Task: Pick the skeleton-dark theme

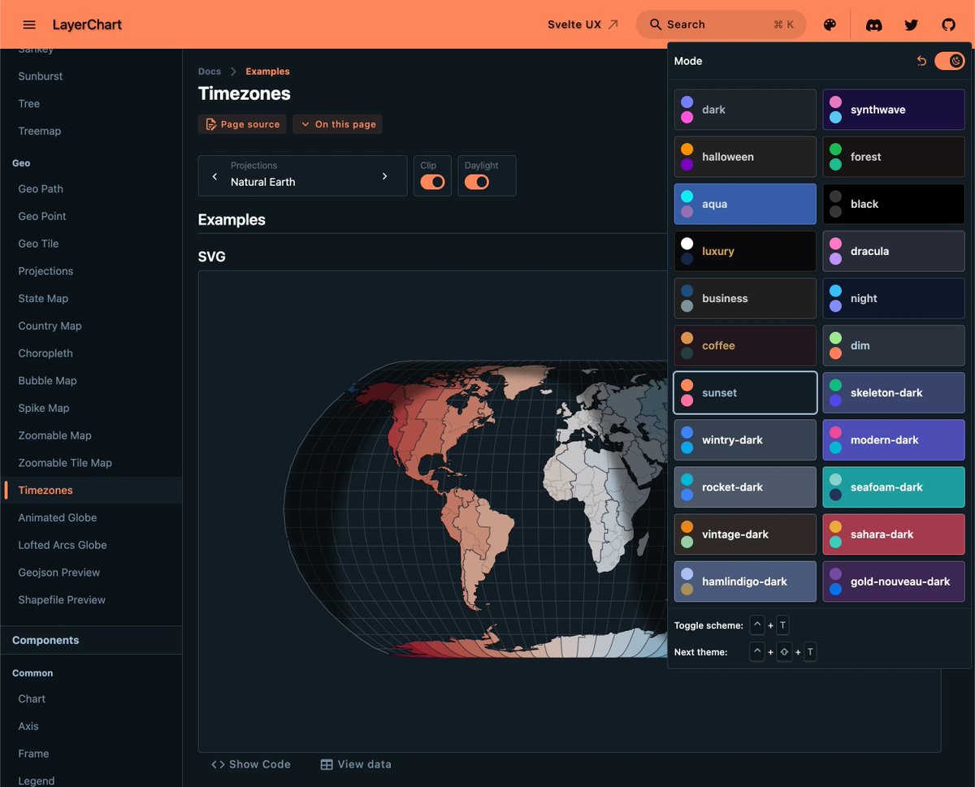Action: click(x=894, y=392)
